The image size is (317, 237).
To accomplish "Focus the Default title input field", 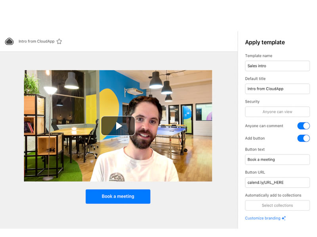I will (277, 89).
